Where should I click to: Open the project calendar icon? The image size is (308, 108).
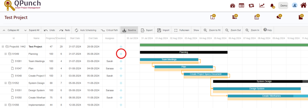click(257, 17)
